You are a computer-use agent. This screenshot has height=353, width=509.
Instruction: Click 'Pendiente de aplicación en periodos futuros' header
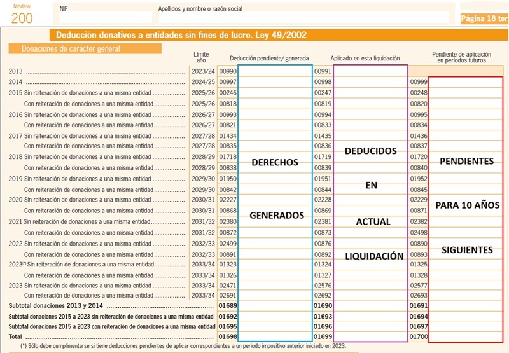(461, 57)
